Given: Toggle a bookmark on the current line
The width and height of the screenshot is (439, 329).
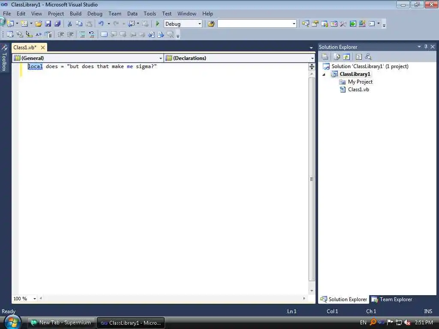Looking at the screenshot, I should (x=104, y=34).
